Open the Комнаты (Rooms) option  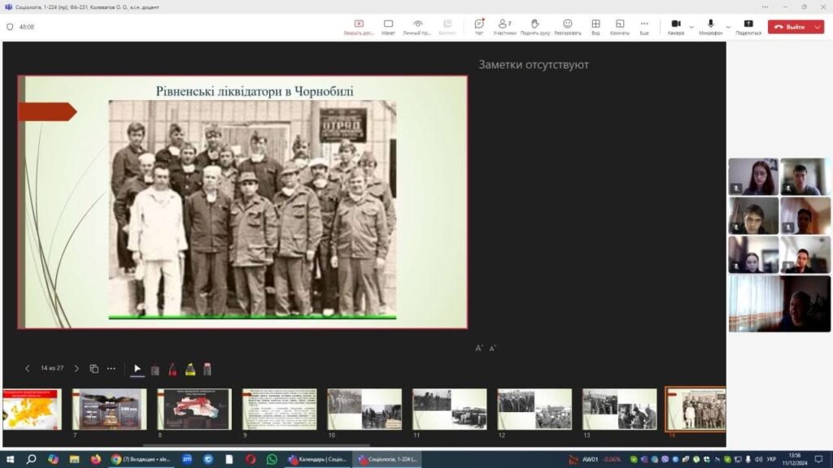[x=620, y=26]
